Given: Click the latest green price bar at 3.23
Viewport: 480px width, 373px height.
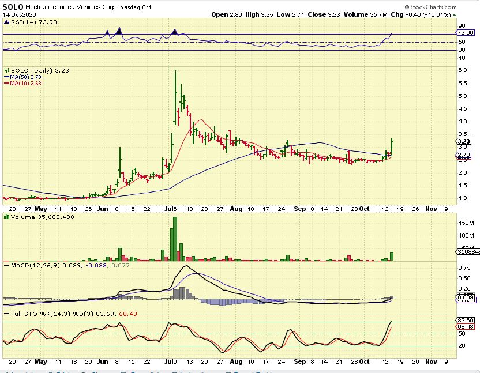Looking at the screenshot, I should coord(392,147).
